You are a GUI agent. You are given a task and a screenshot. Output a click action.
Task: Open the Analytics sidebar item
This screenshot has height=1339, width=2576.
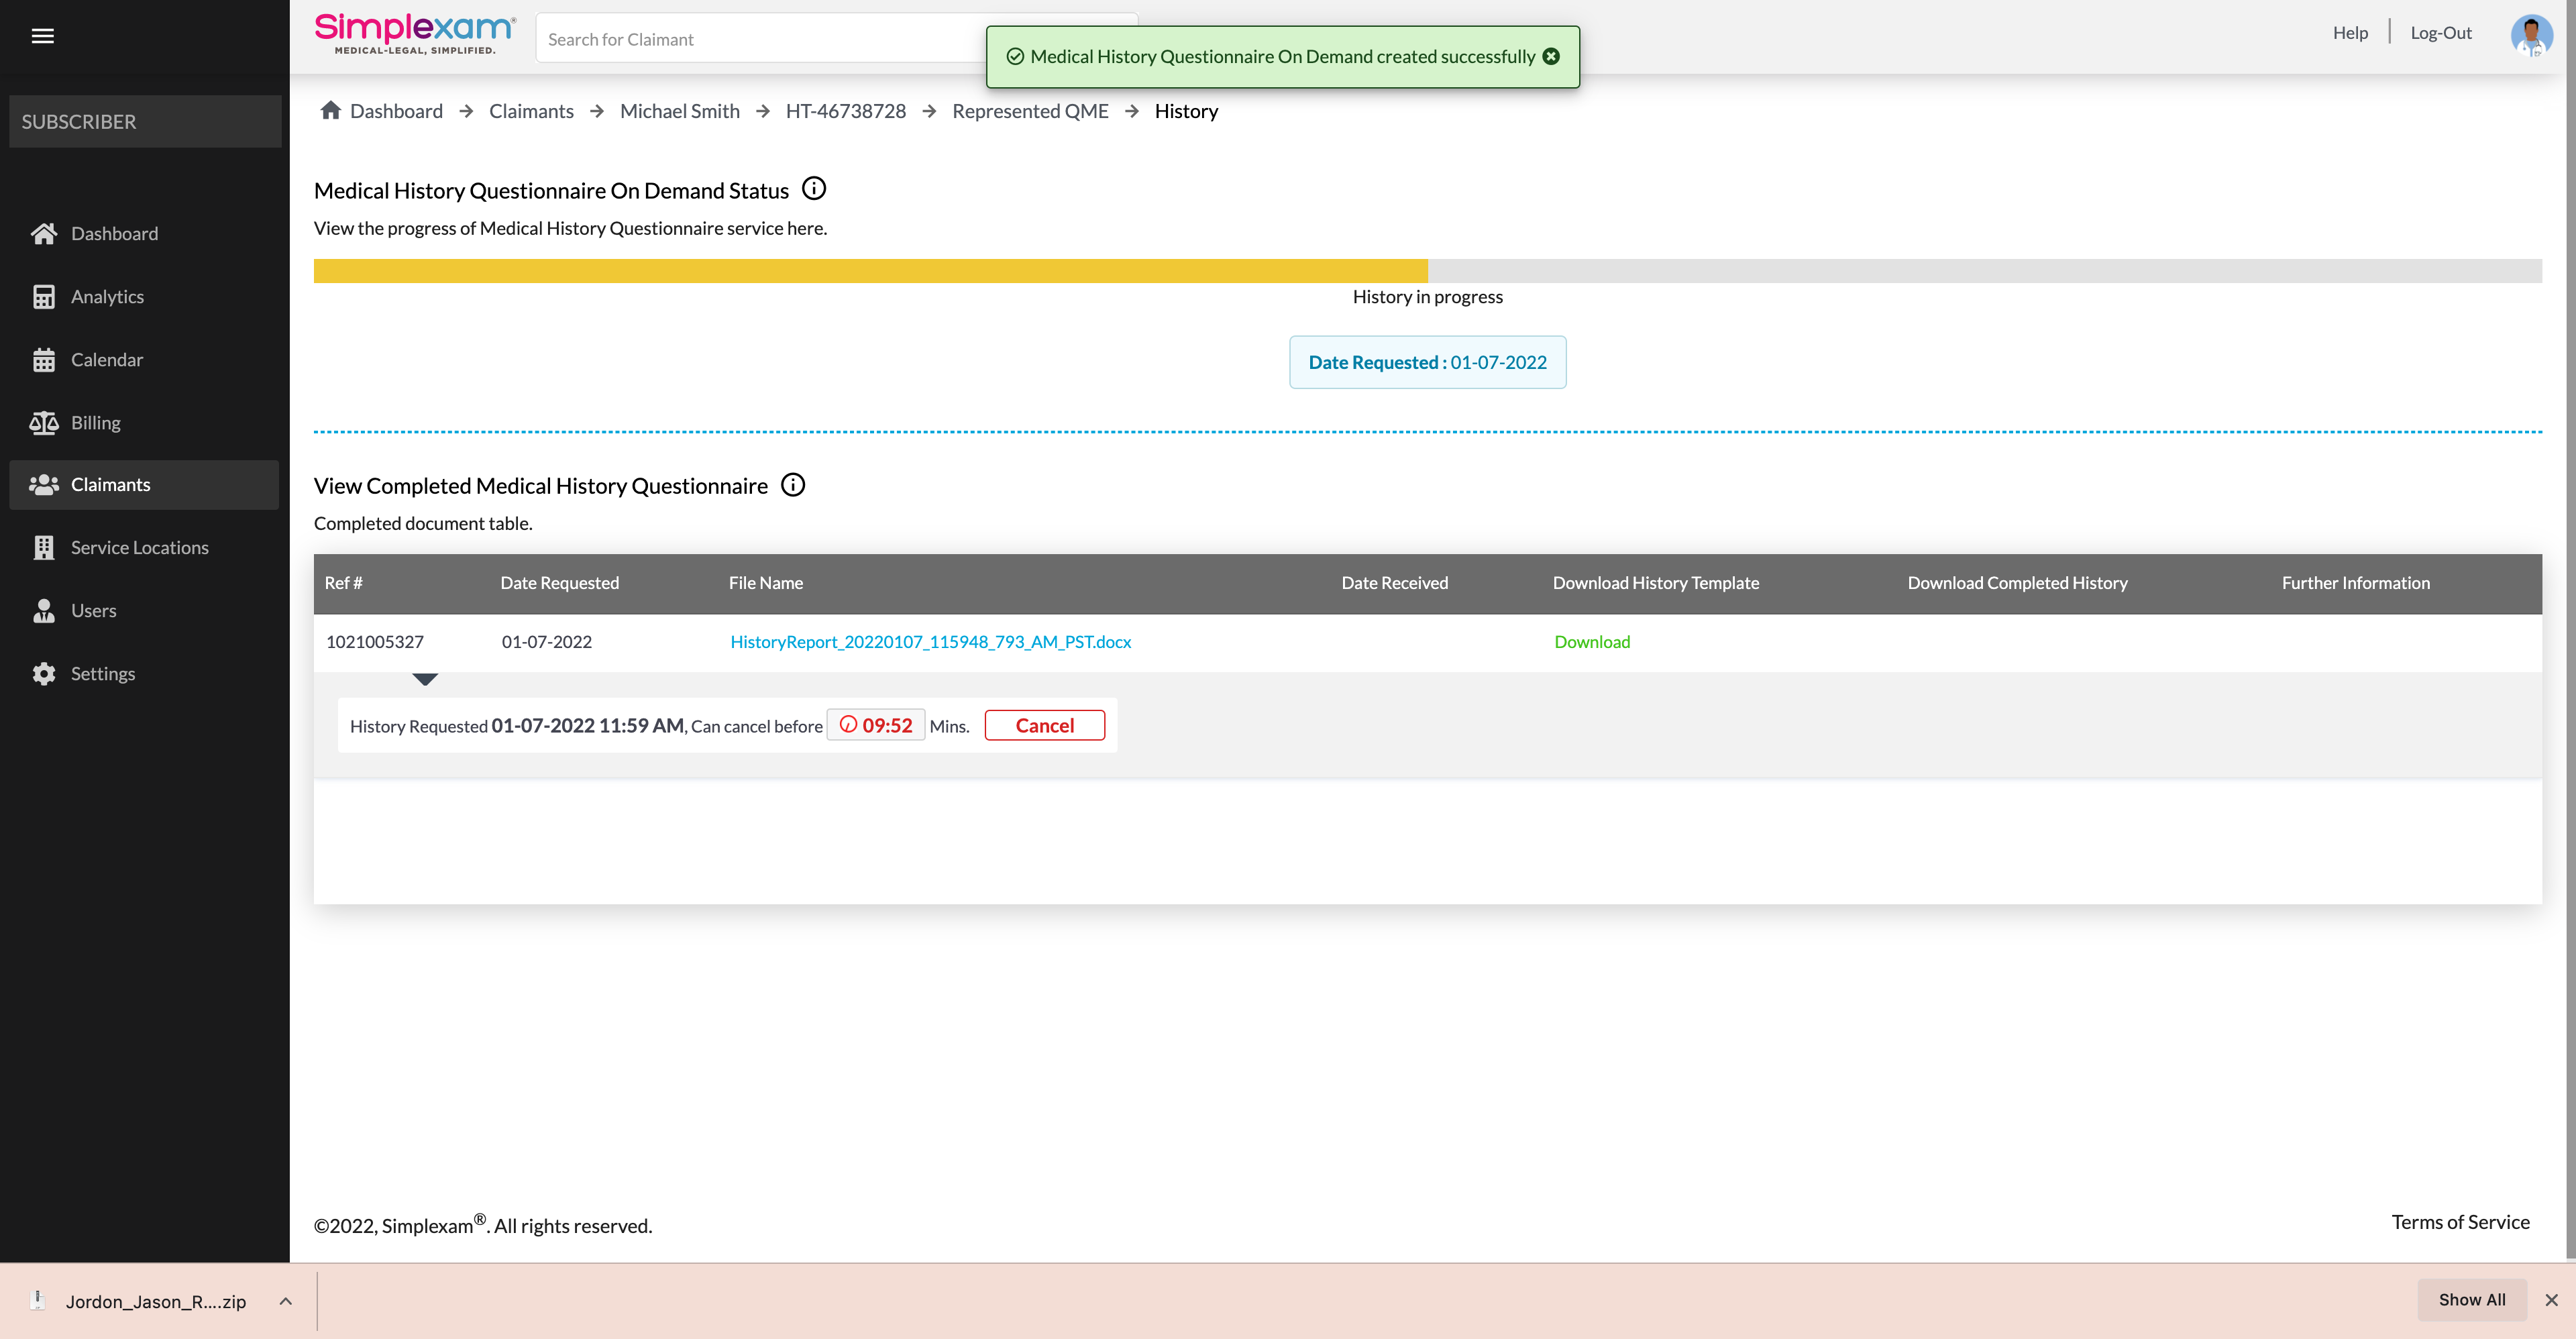pos(107,297)
